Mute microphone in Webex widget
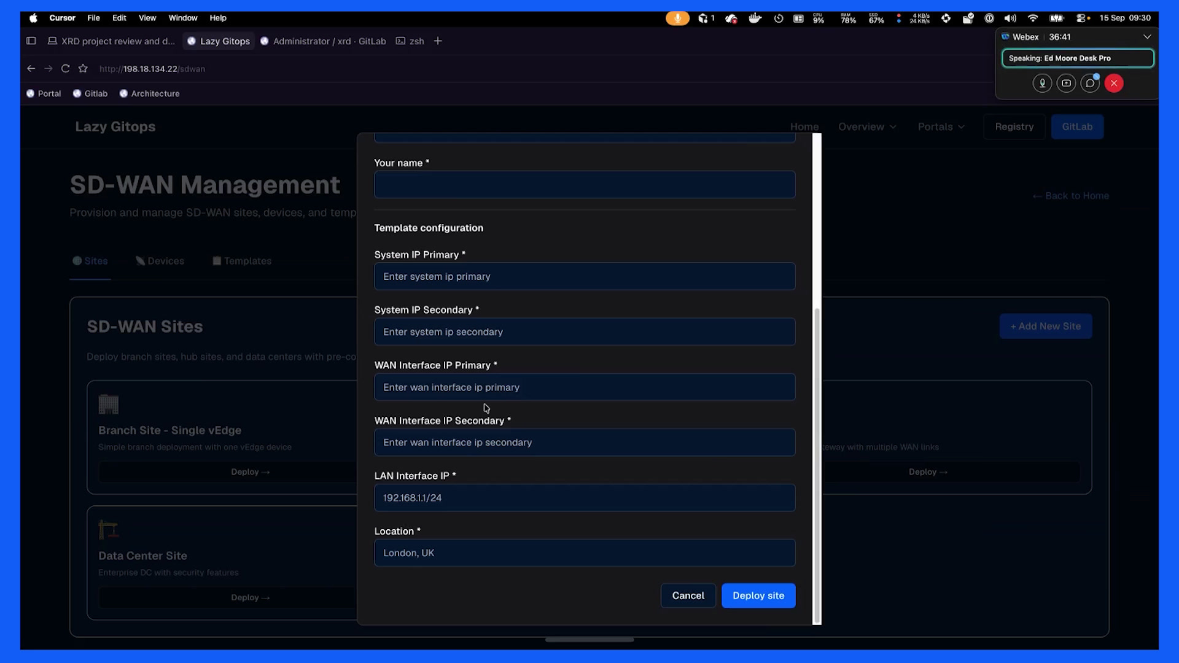This screenshot has width=1179, height=663. coord(1042,83)
